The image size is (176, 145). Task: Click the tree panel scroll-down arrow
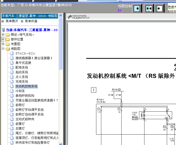tap(60, 144)
